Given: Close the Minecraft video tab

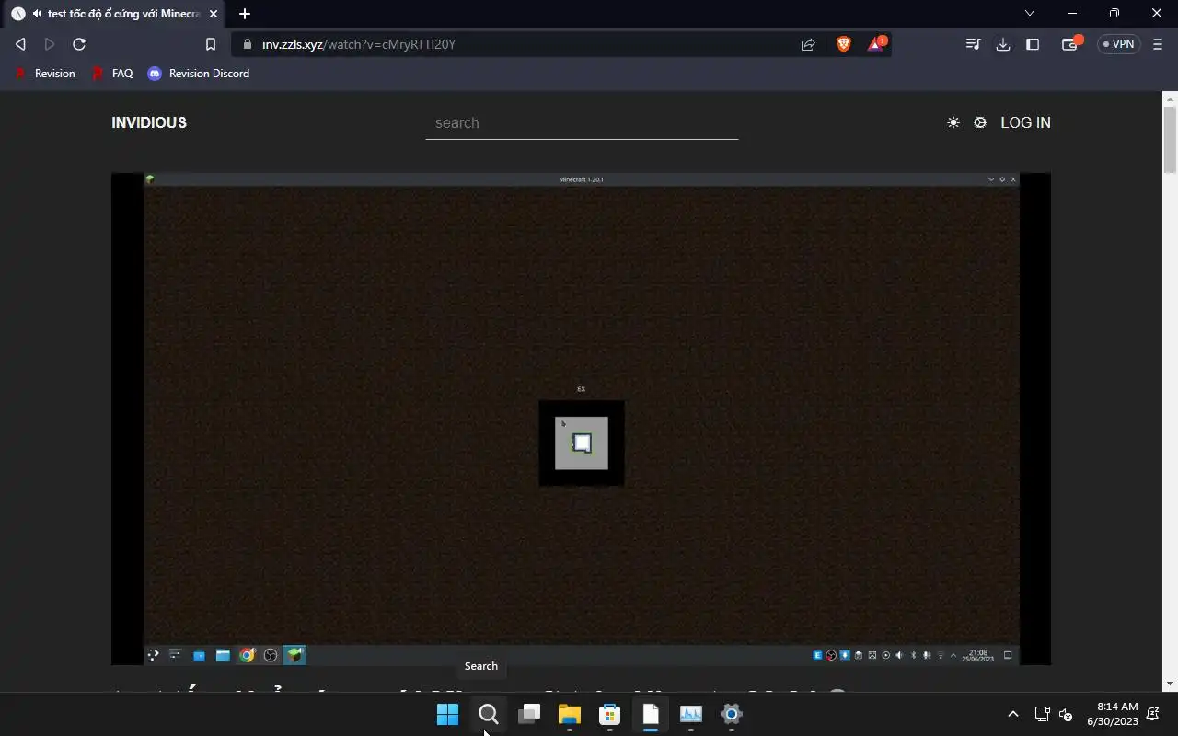Looking at the screenshot, I should tap(214, 14).
